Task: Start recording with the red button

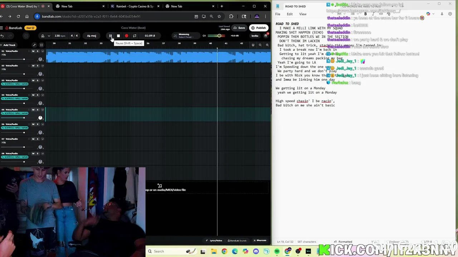Action: (x=126, y=36)
